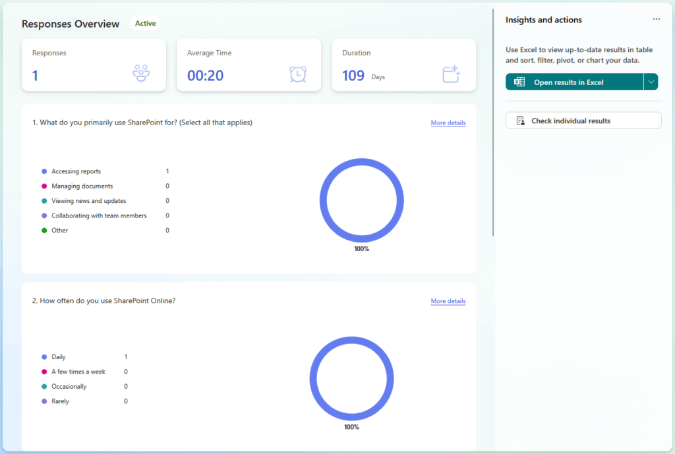Click the response count value 1
The image size is (675, 454).
35,76
